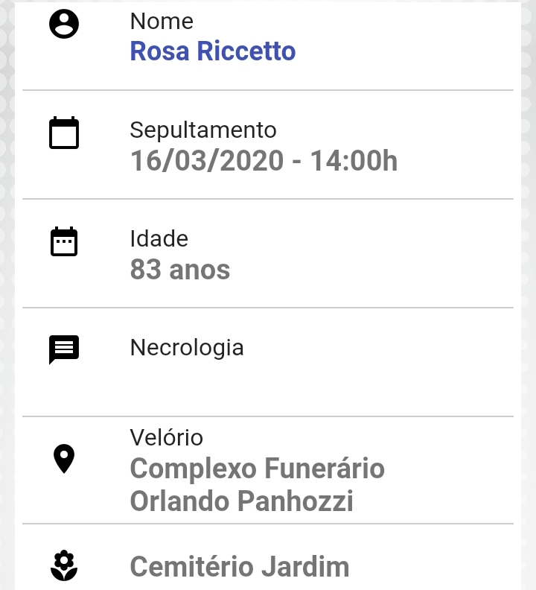Click the Orlando Panhozzi text line

[x=241, y=501]
